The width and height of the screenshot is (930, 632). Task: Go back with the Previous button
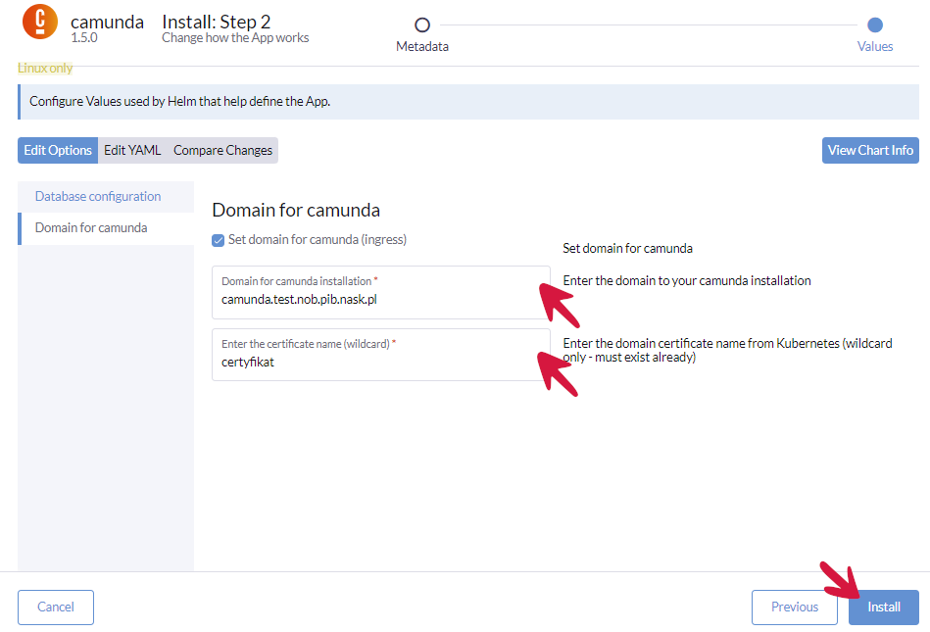coord(794,607)
